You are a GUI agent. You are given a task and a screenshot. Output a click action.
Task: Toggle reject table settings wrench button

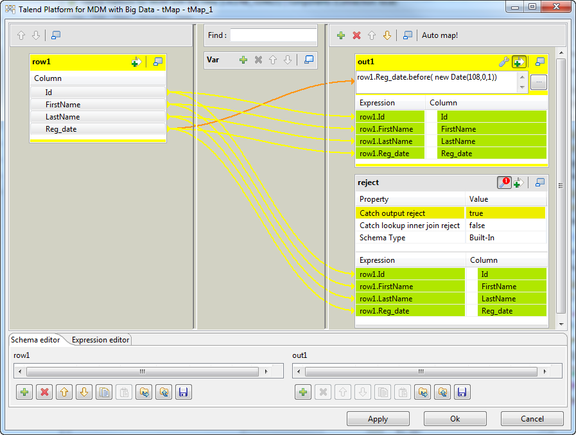point(504,182)
